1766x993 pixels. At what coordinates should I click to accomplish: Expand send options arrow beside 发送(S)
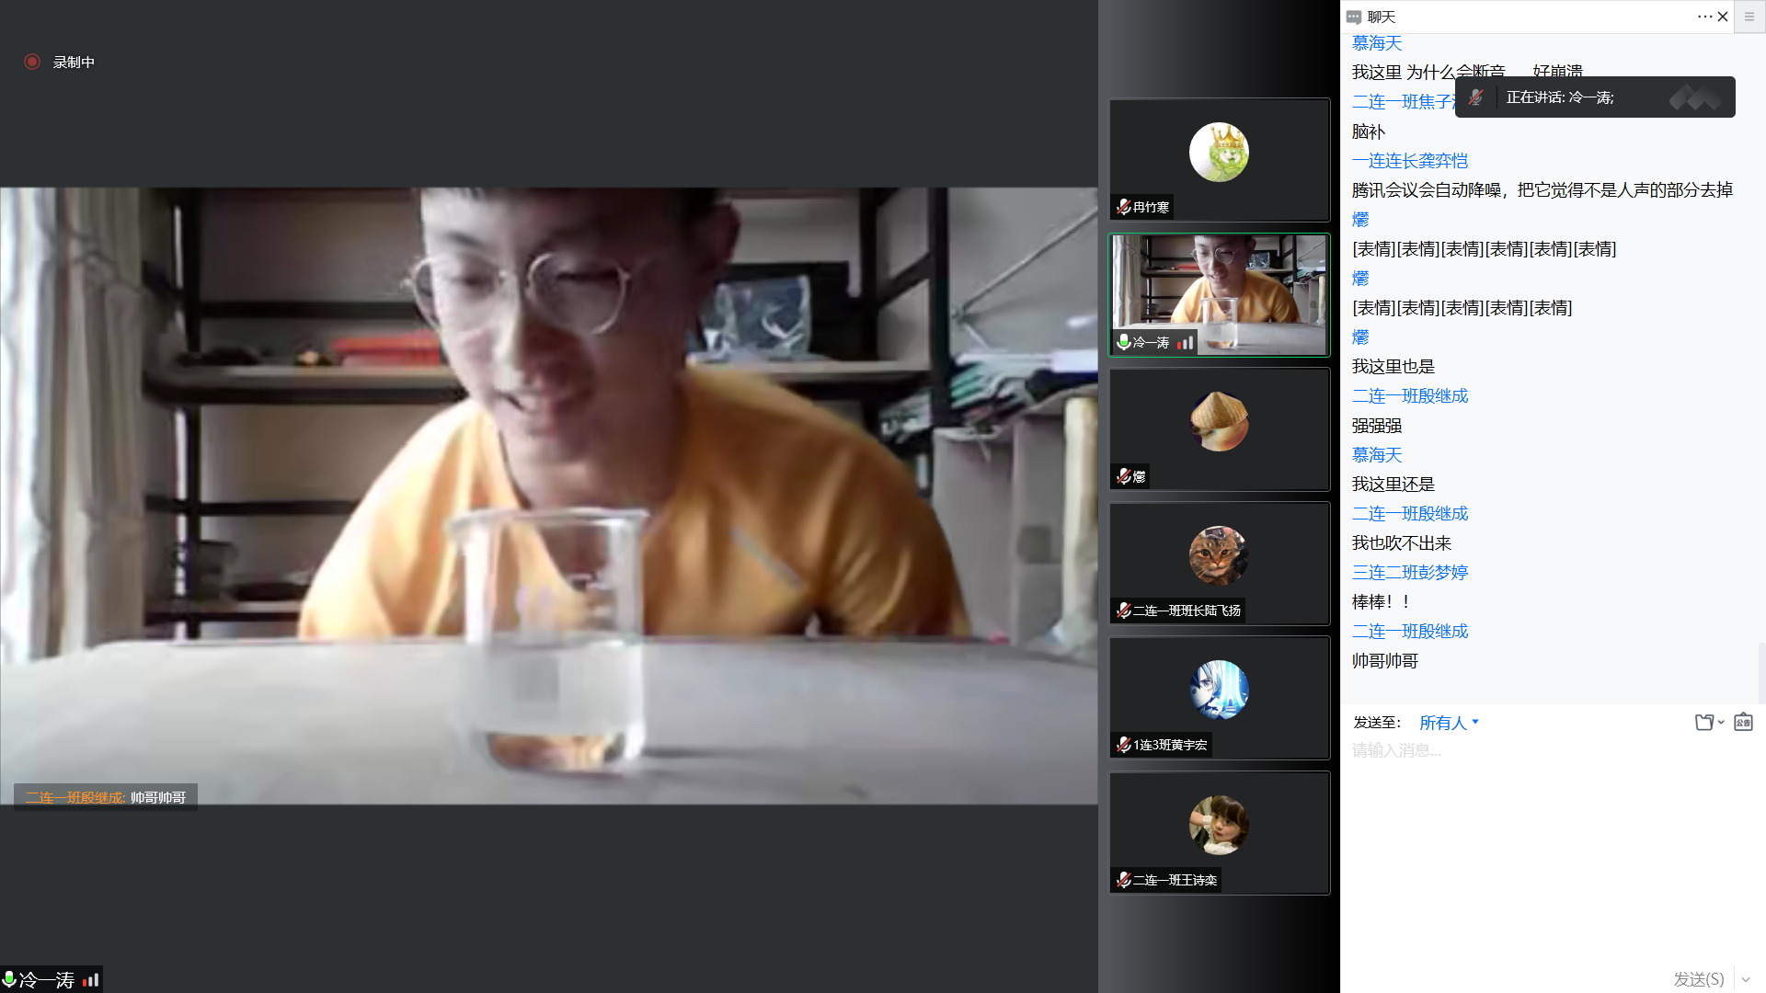coord(1746,979)
